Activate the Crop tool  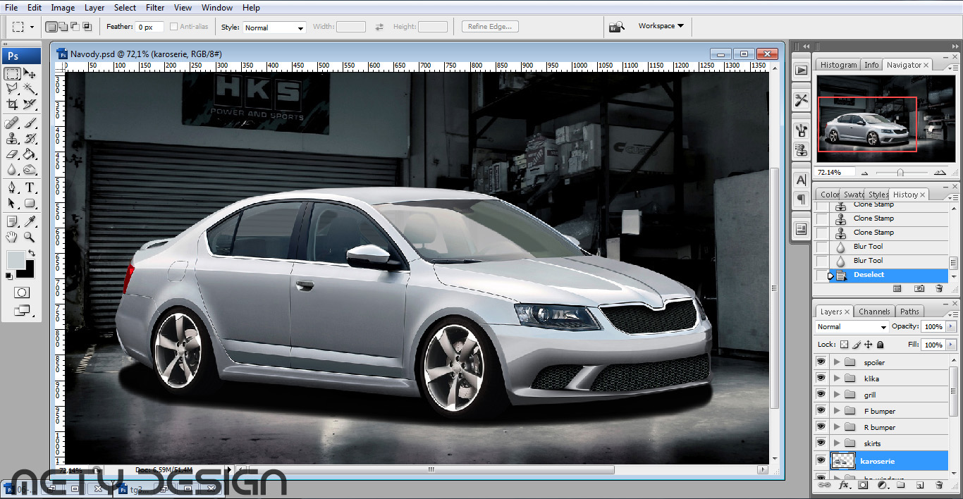[12, 104]
